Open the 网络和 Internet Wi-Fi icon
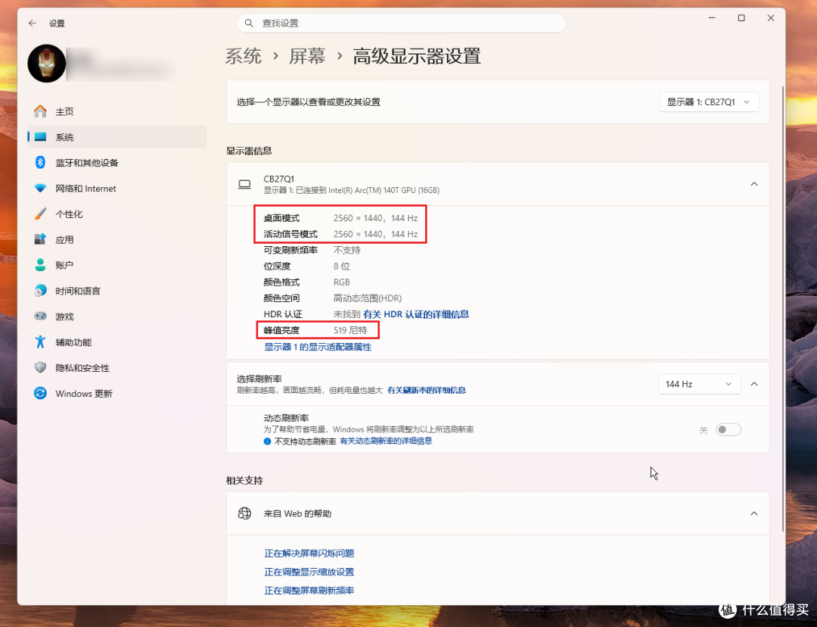The width and height of the screenshot is (817, 627). coord(40,189)
